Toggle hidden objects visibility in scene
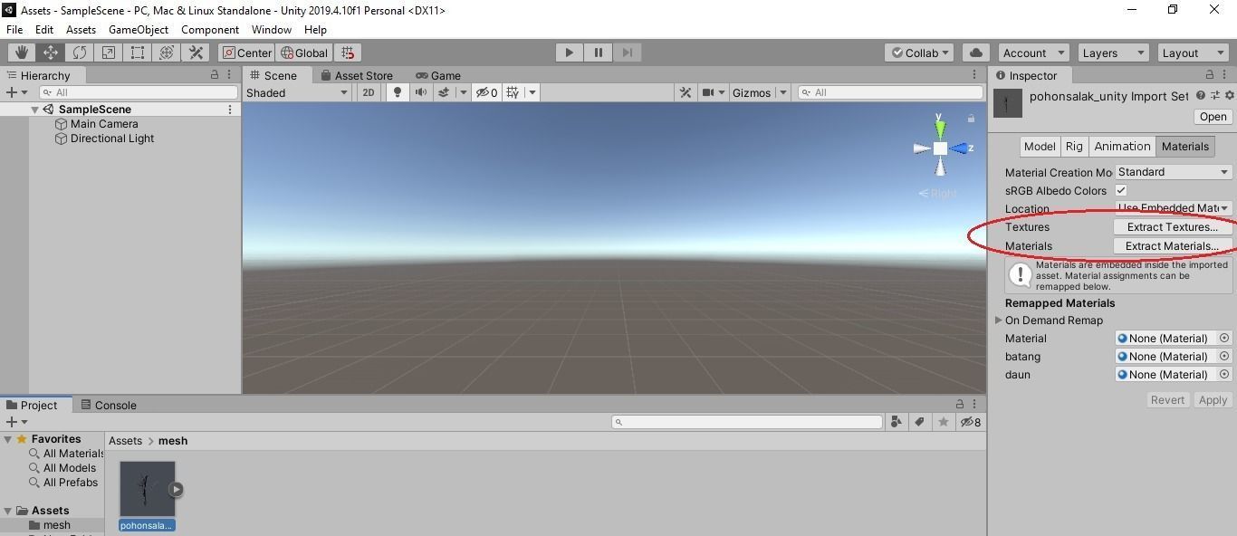 click(x=487, y=92)
